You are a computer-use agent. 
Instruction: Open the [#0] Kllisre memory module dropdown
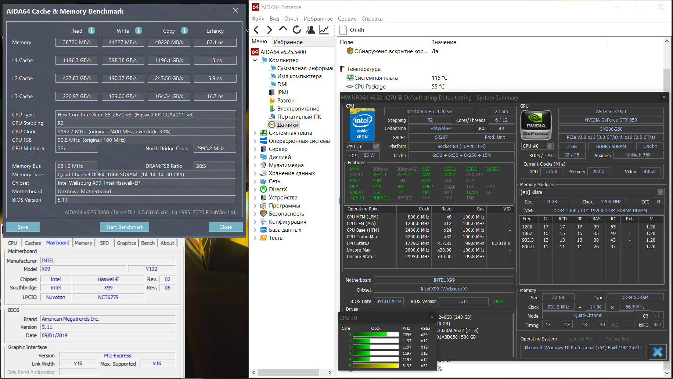click(x=661, y=192)
